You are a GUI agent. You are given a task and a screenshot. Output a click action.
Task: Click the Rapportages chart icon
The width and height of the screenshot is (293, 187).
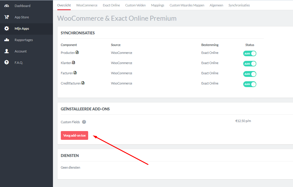pos(6,40)
